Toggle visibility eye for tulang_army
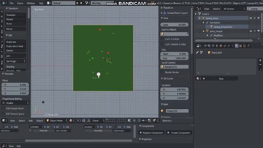This screenshot has height=148, width=263. 251,18
